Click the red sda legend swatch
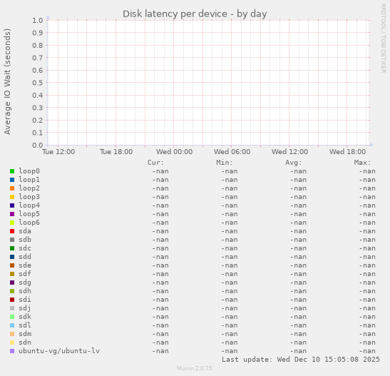Image resolution: width=390 pixels, height=376 pixels. click(x=12, y=231)
